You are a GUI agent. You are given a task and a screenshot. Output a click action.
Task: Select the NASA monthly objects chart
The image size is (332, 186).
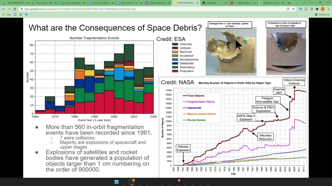(x=233, y=127)
